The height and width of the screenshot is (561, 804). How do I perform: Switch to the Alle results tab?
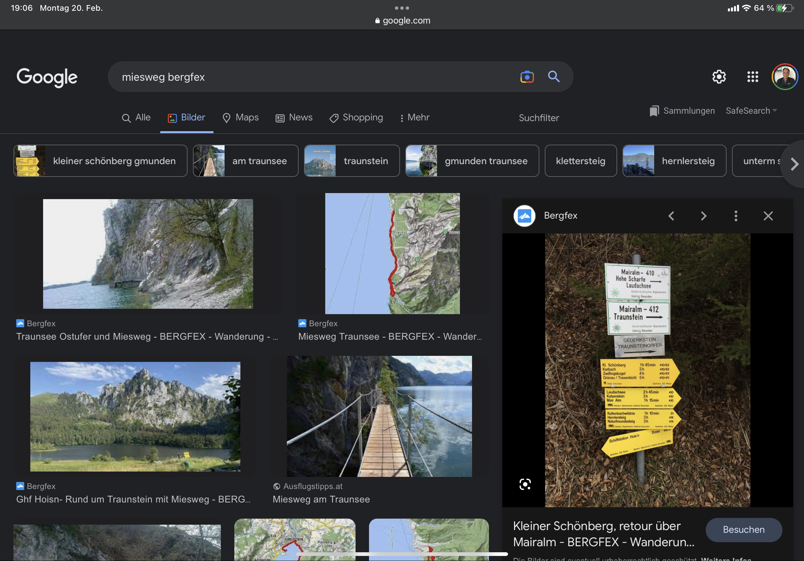(136, 117)
